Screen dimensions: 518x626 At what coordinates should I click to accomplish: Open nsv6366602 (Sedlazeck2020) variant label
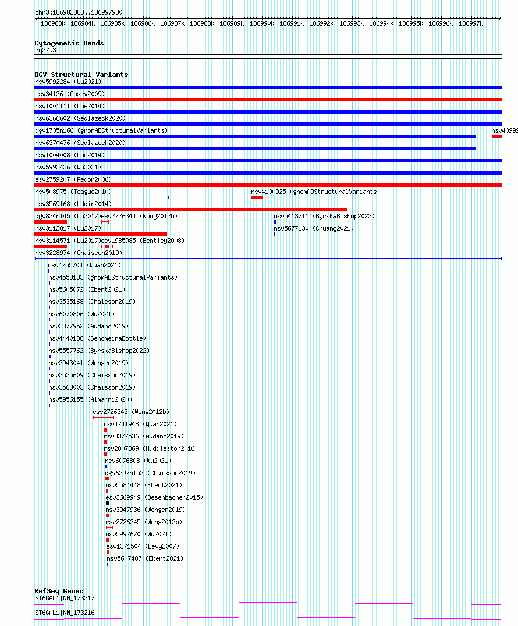pos(80,119)
